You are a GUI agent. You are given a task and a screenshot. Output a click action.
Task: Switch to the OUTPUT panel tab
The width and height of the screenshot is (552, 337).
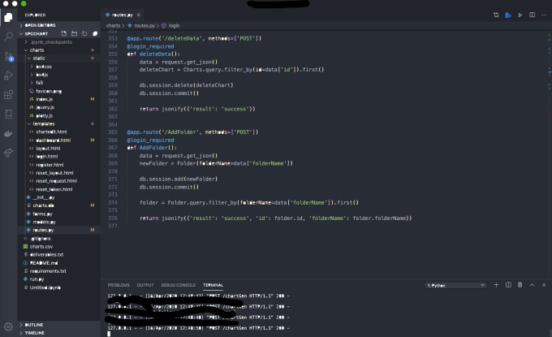[145, 285]
